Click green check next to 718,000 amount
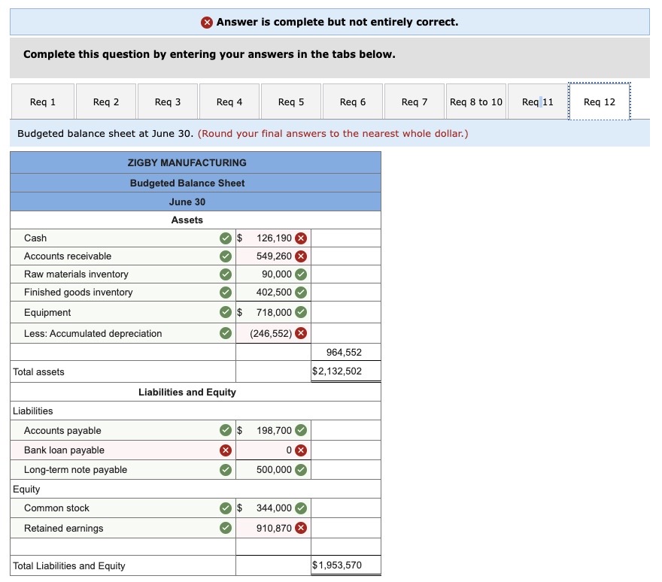Viewport: 662px width, 582px height. (301, 312)
